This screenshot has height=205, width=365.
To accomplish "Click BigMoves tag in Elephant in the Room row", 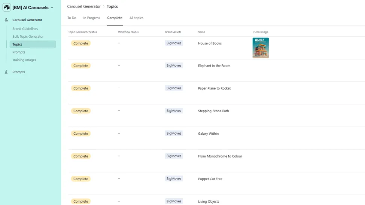I will click(174, 65).
